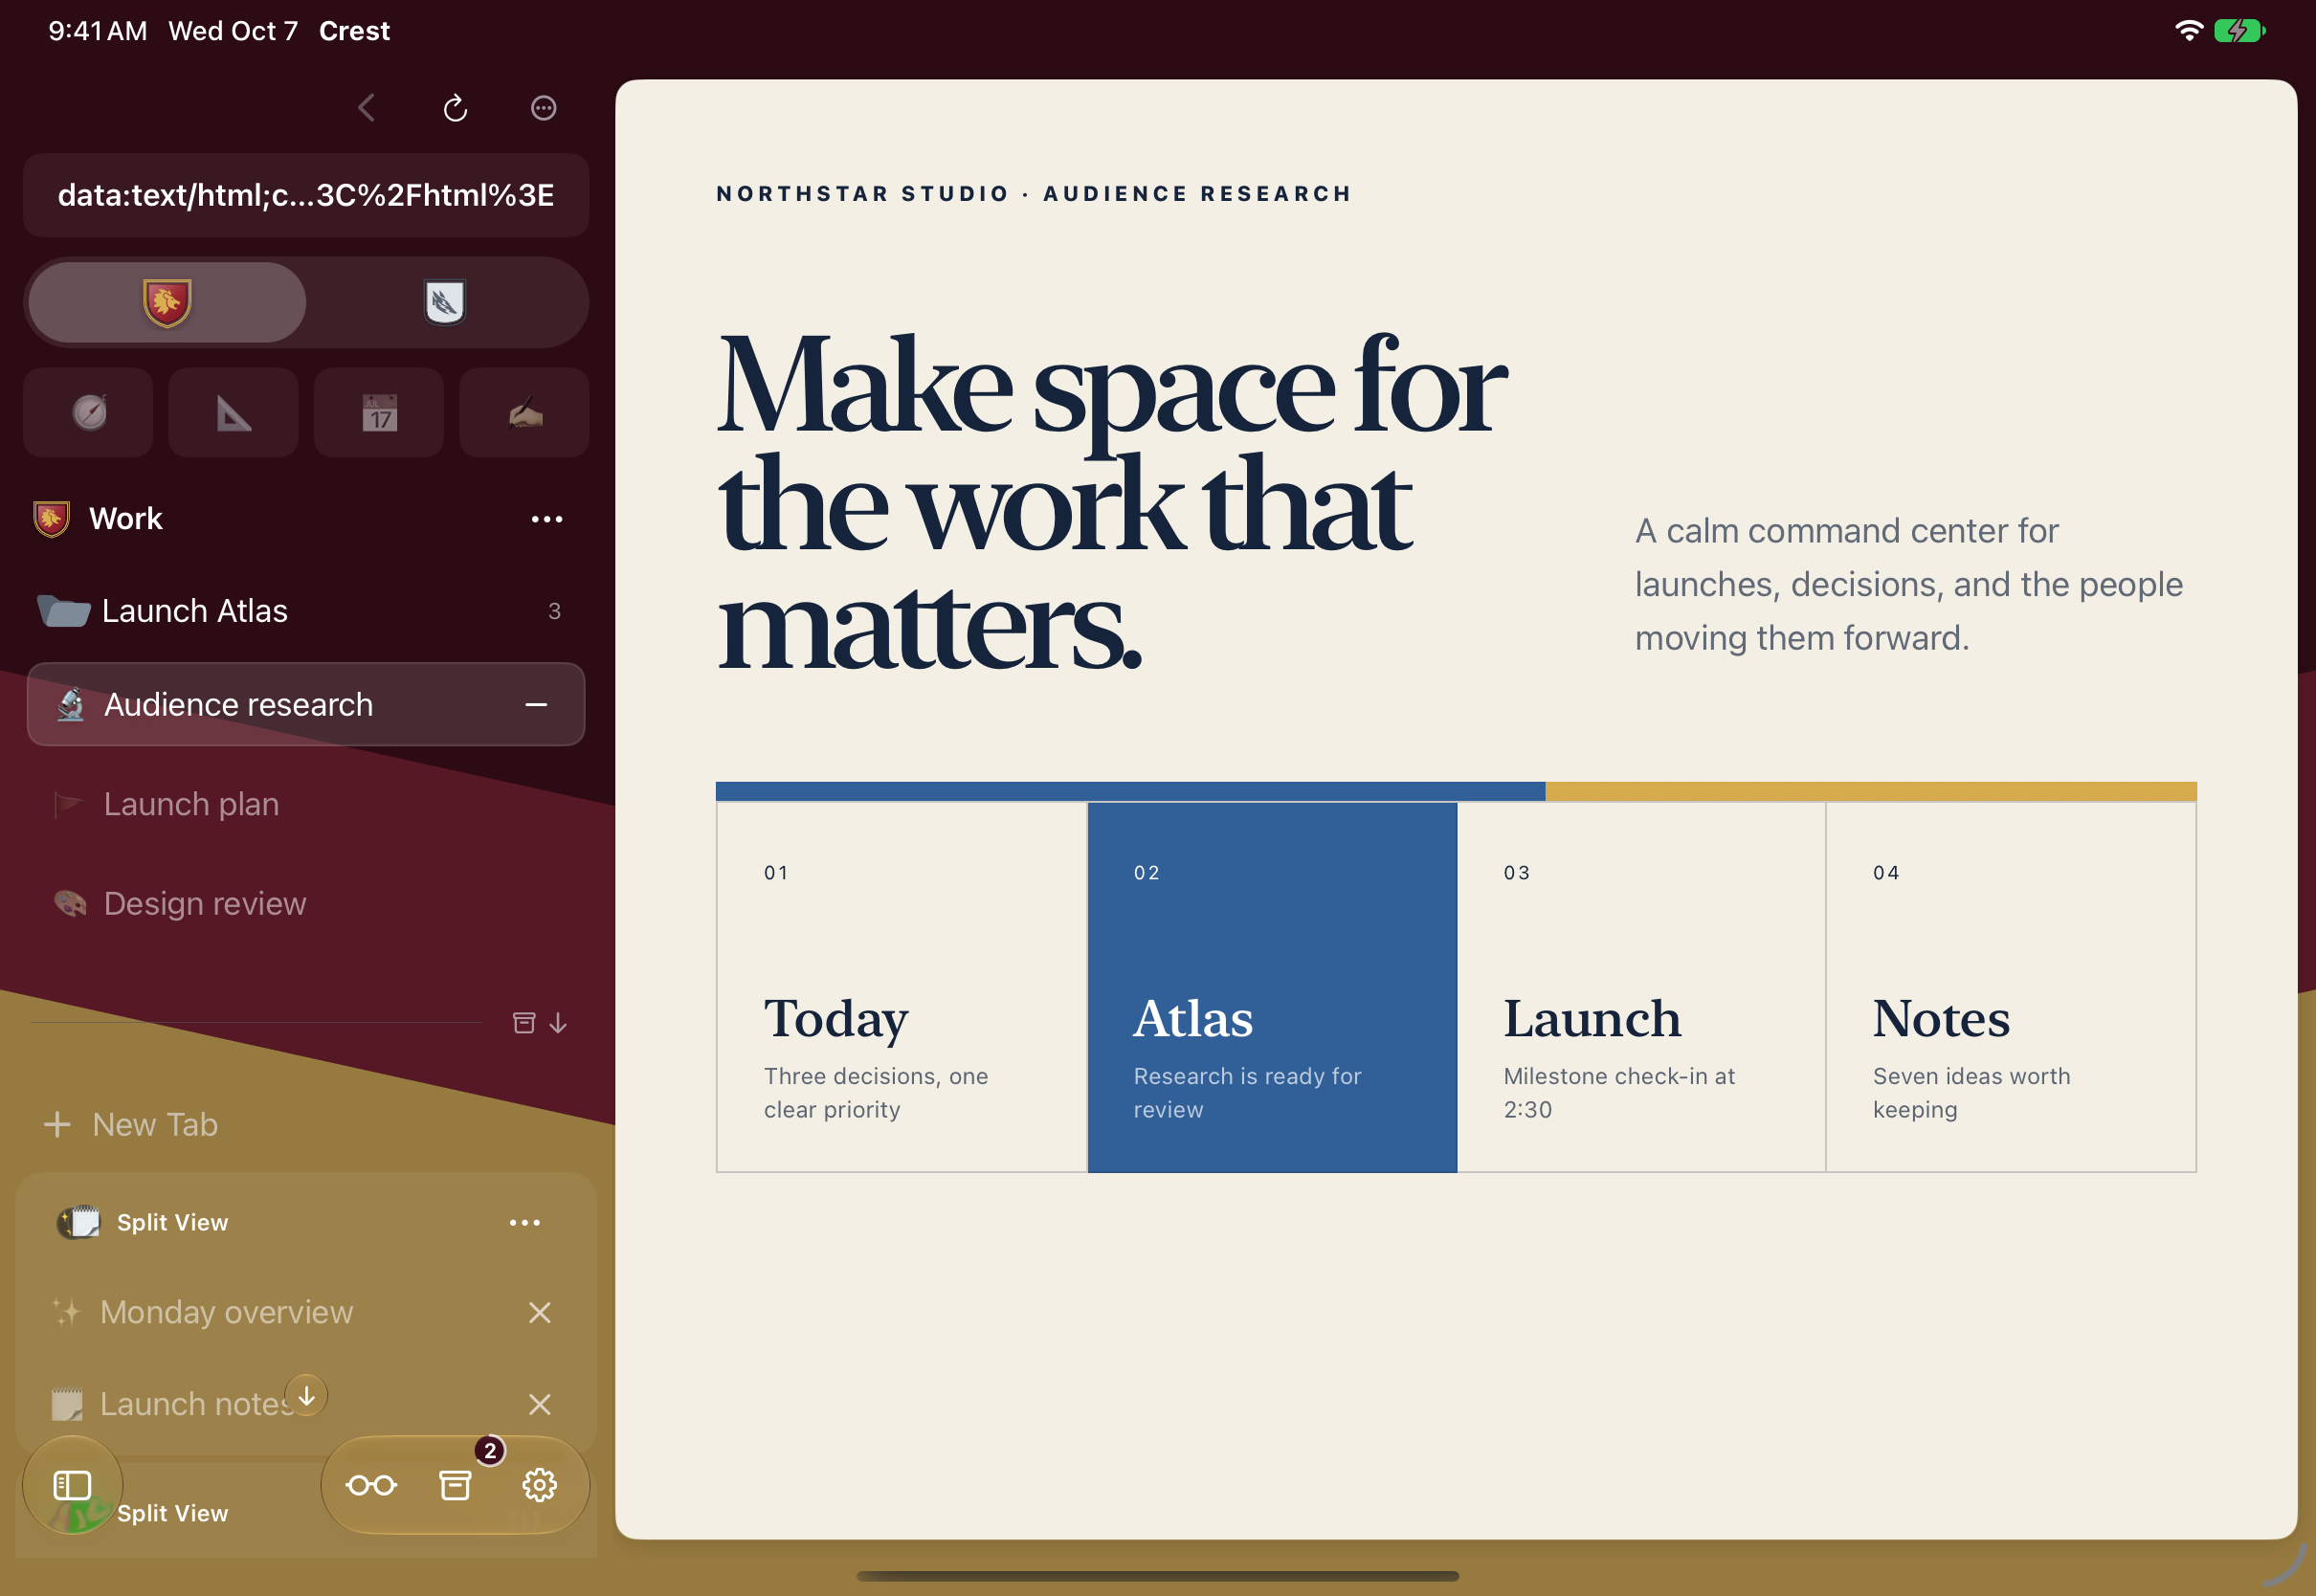
Task: Click the gold segment of the progress bar
Action: click(x=1871, y=791)
